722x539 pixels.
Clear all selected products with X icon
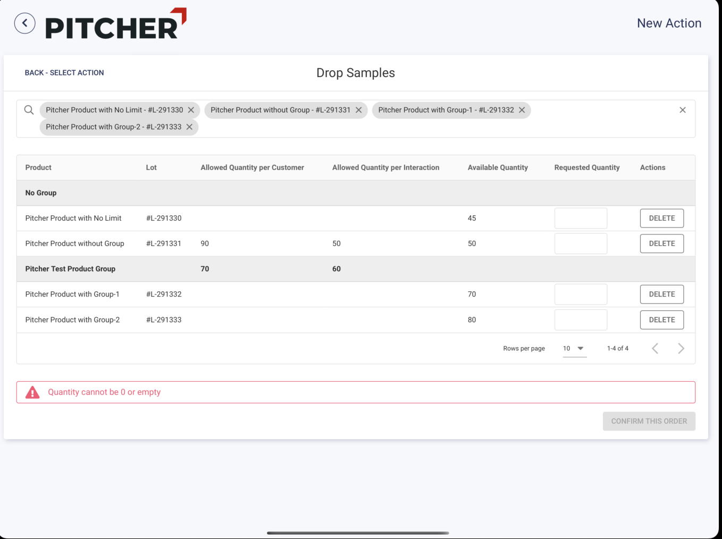point(683,110)
